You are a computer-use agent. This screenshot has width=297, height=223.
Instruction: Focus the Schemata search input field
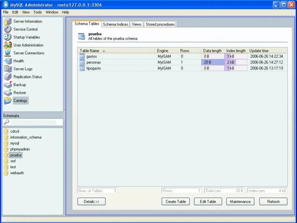[33, 122]
